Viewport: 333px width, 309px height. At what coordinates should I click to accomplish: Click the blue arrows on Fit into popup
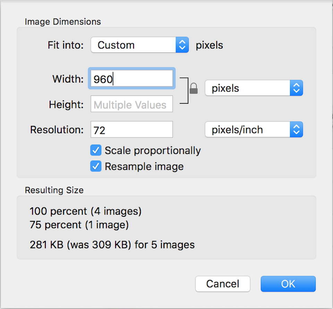coord(182,45)
